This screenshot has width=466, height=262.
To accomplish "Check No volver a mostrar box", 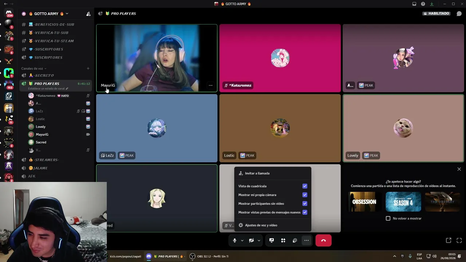I will (x=388, y=218).
